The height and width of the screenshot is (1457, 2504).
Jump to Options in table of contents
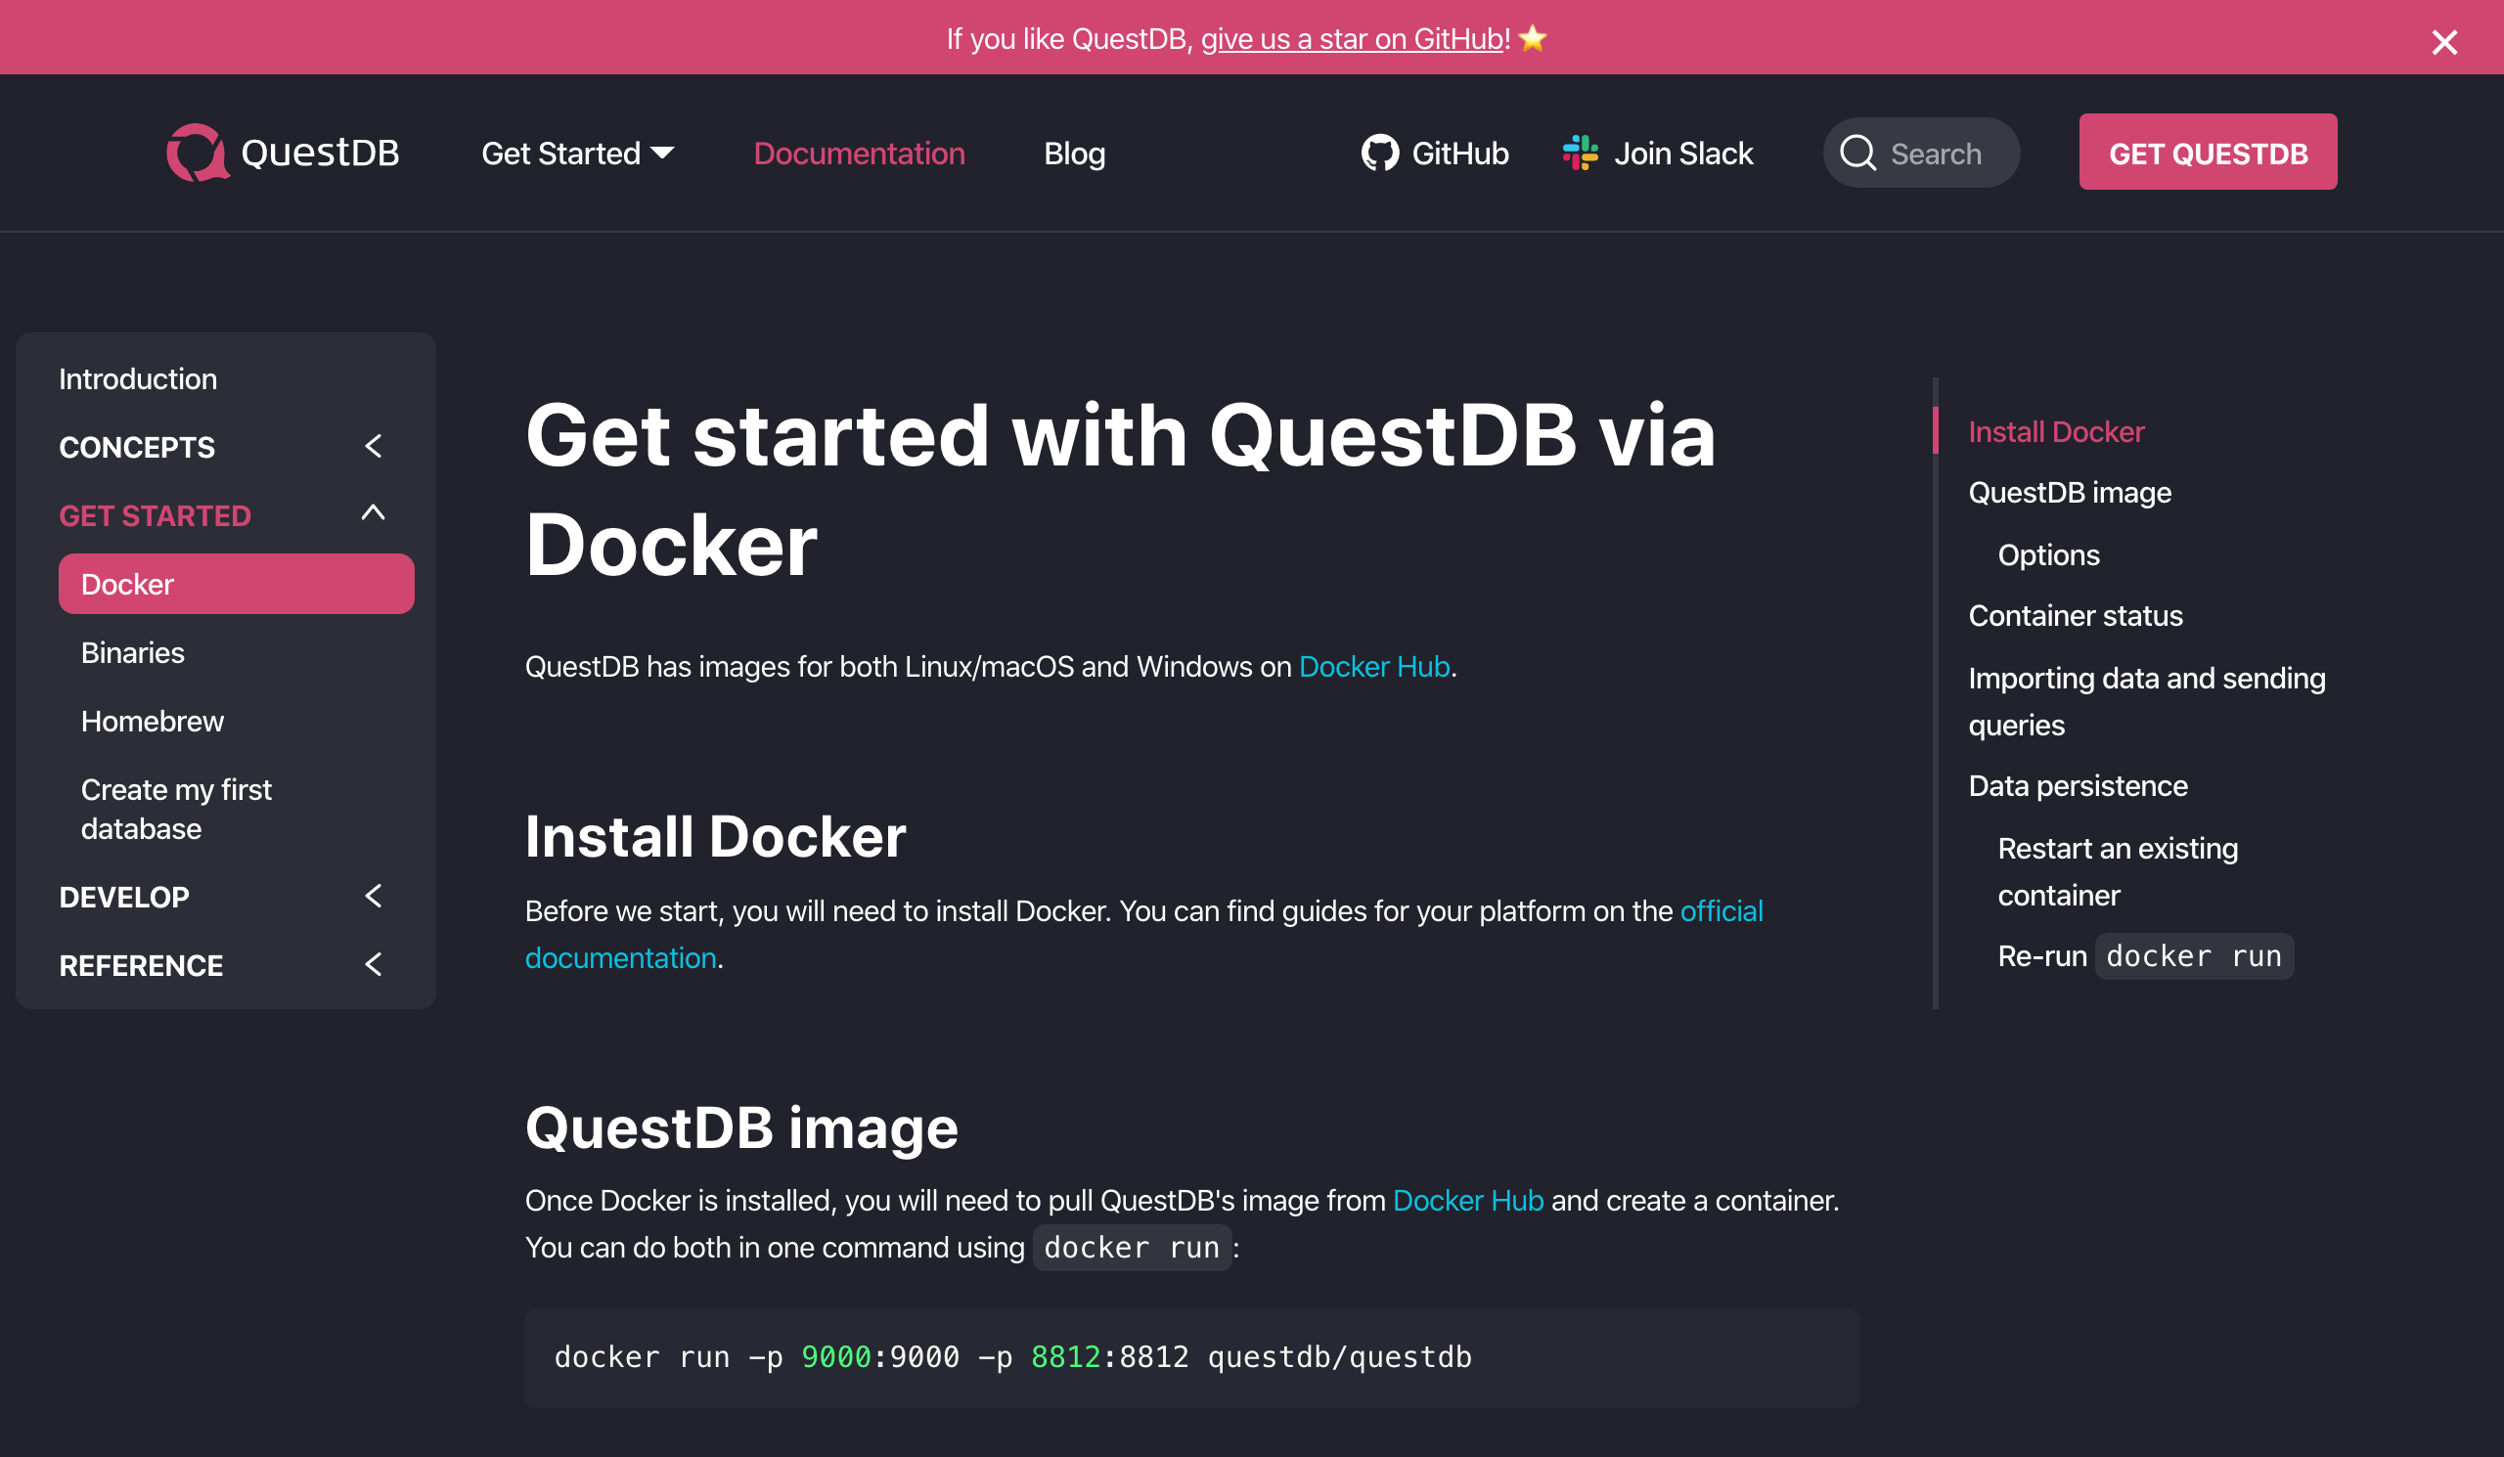tap(2049, 555)
